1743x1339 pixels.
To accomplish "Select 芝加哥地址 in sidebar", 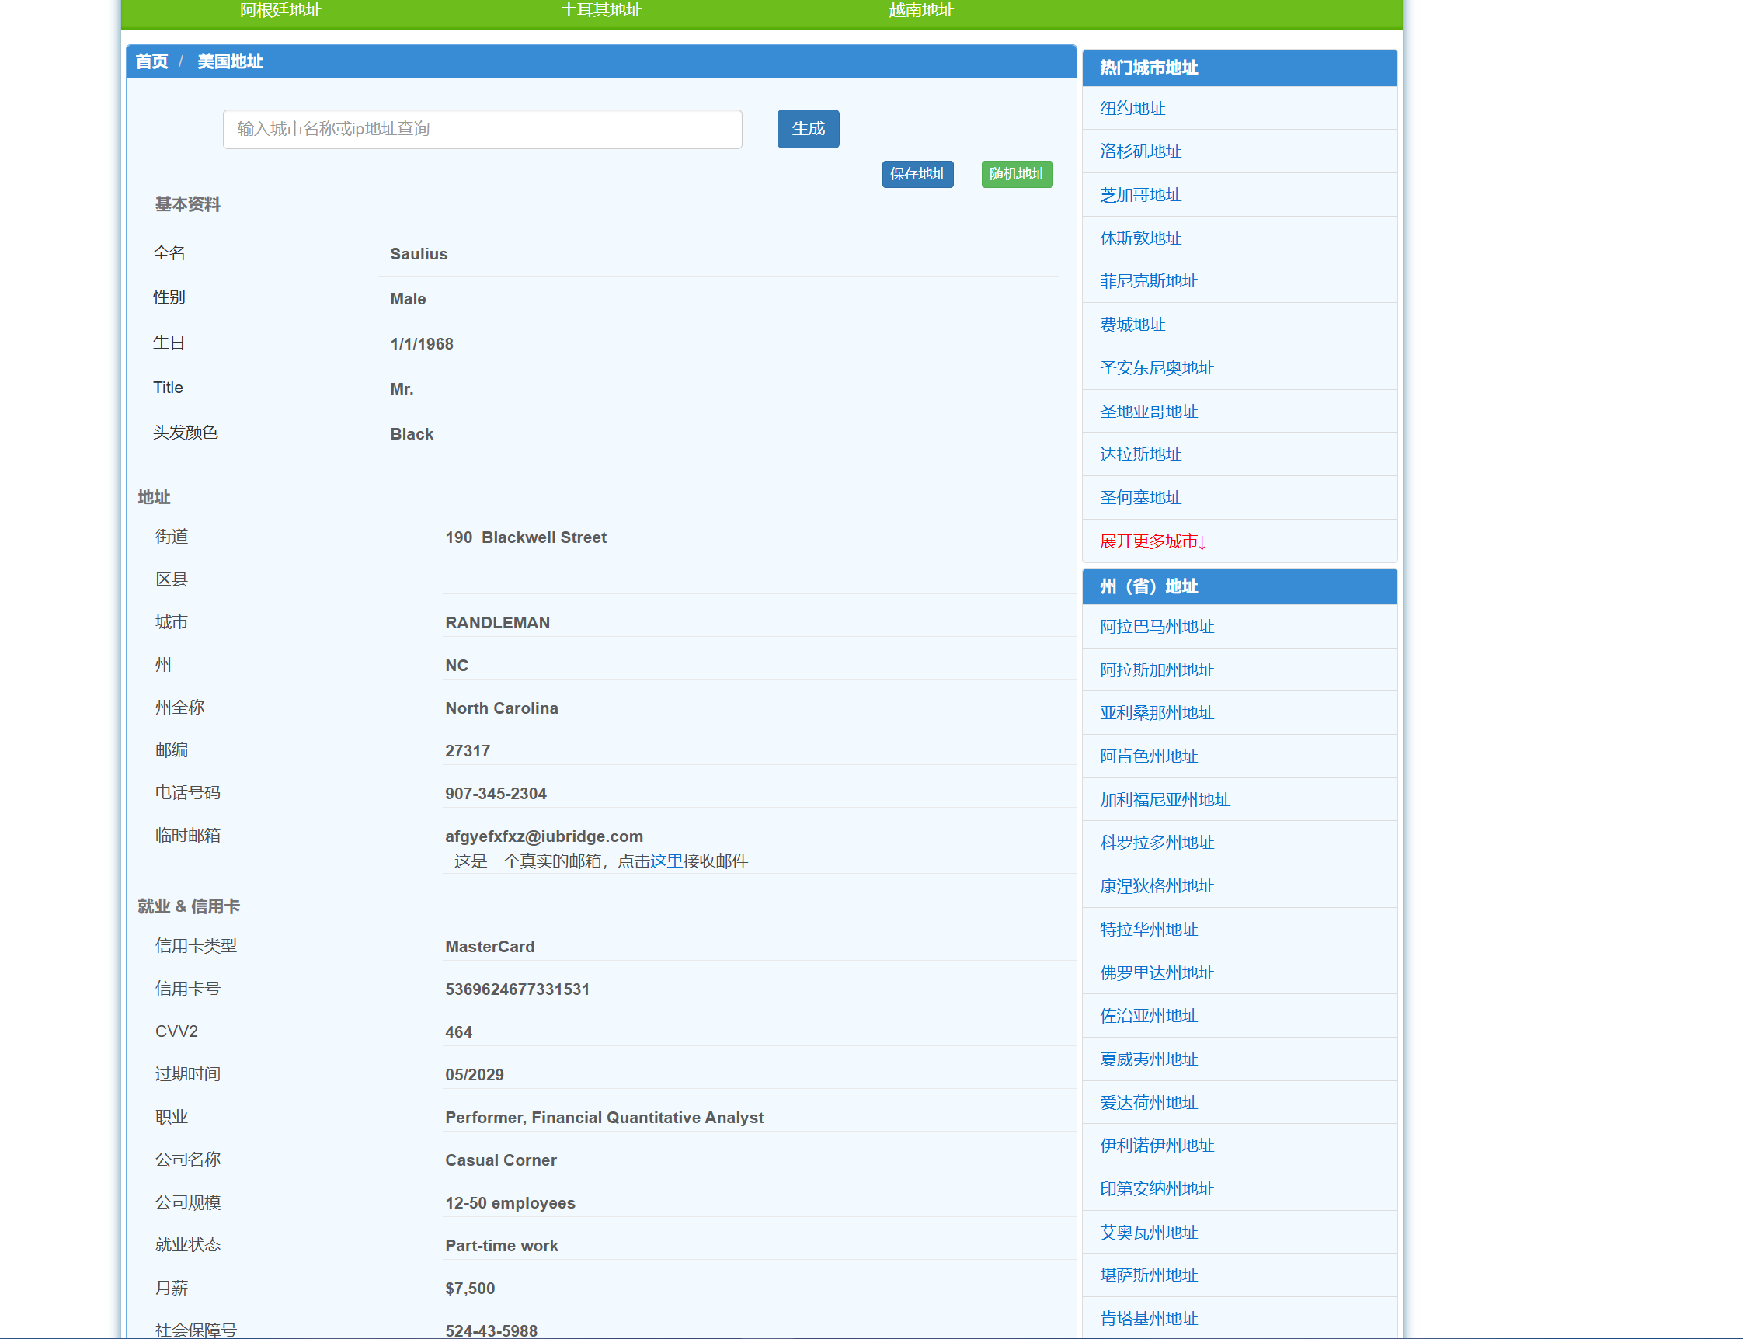I will pyautogui.click(x=1138, y=194).
